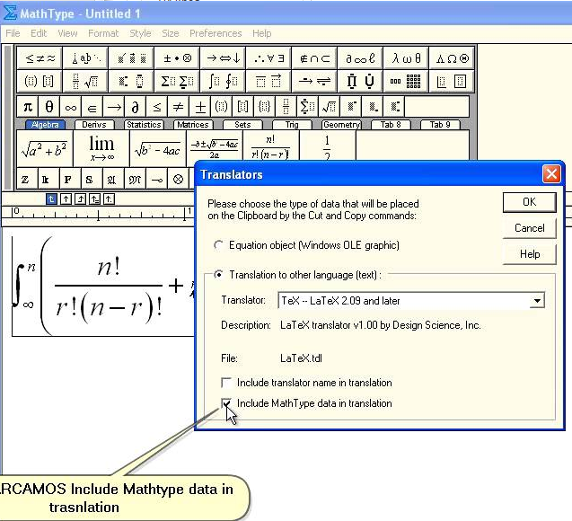Insert the circled times symbol in bottom row
The image size is (572, 521).
coord(178,179)
